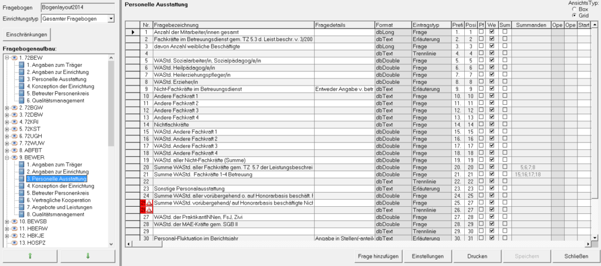Screen dimensions: 601x266
Task: Click the eye icon next to 72BGW
Action: coord(14,108)
